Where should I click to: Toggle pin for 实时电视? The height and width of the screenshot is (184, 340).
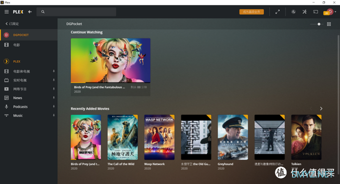pos(54,80)
